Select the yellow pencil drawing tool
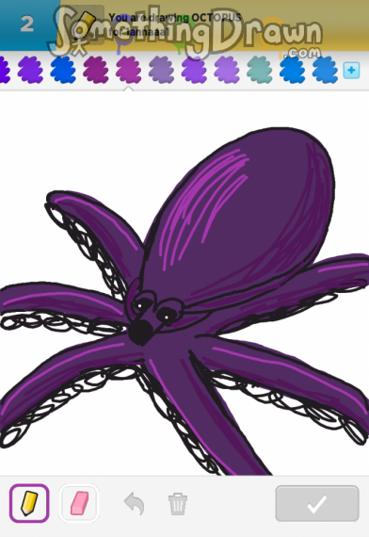This screenshot has width=369, height=537. (x=29, y=503)
